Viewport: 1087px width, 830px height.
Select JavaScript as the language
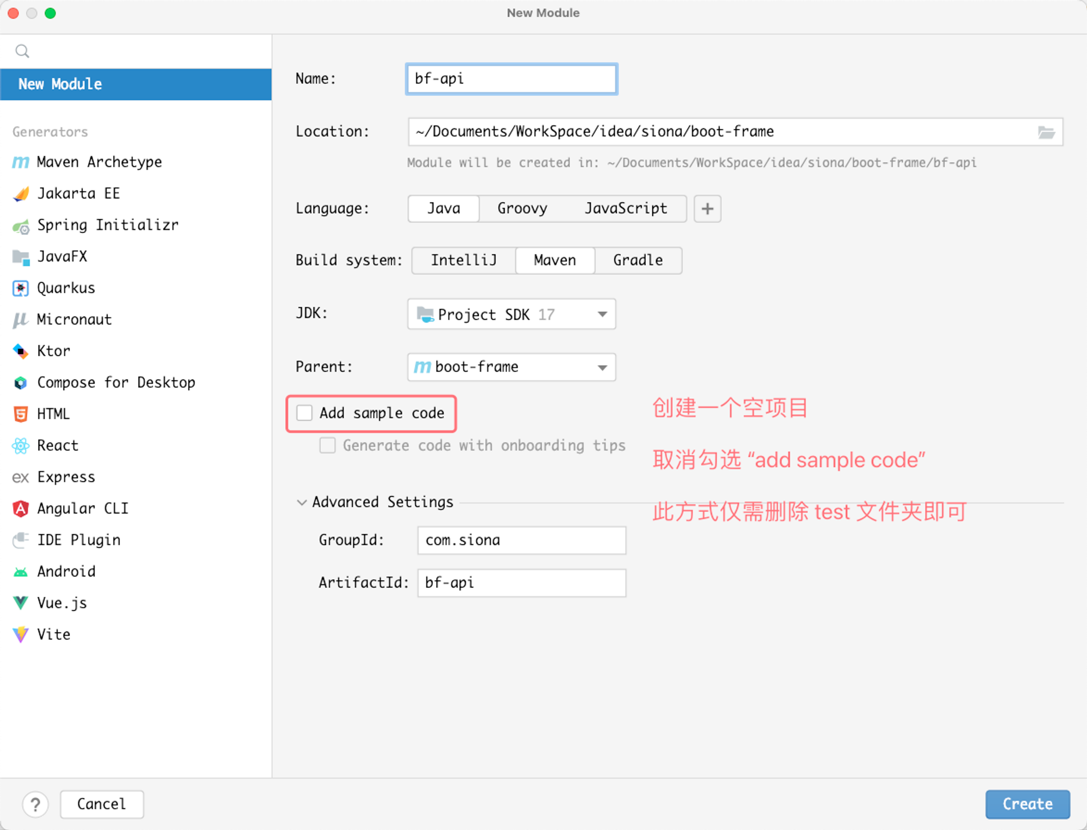point(626,209)
